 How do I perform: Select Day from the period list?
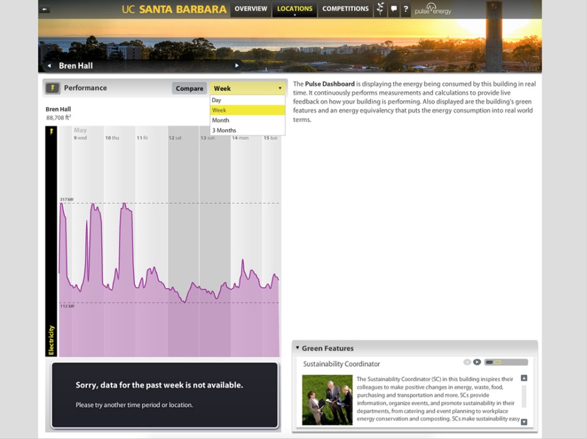[x=247, y=100]
